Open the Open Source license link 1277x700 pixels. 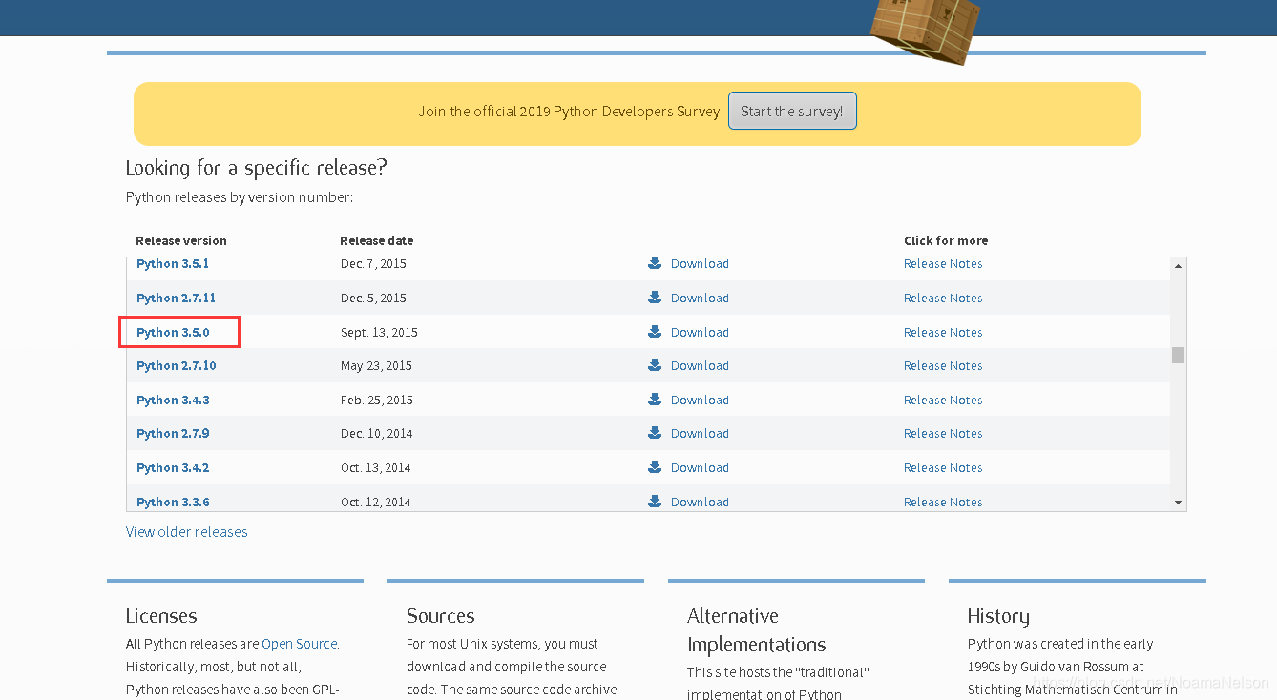300,644
